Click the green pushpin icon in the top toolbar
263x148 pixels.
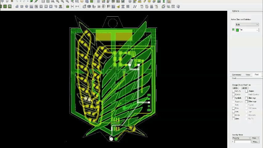(36, 1)
